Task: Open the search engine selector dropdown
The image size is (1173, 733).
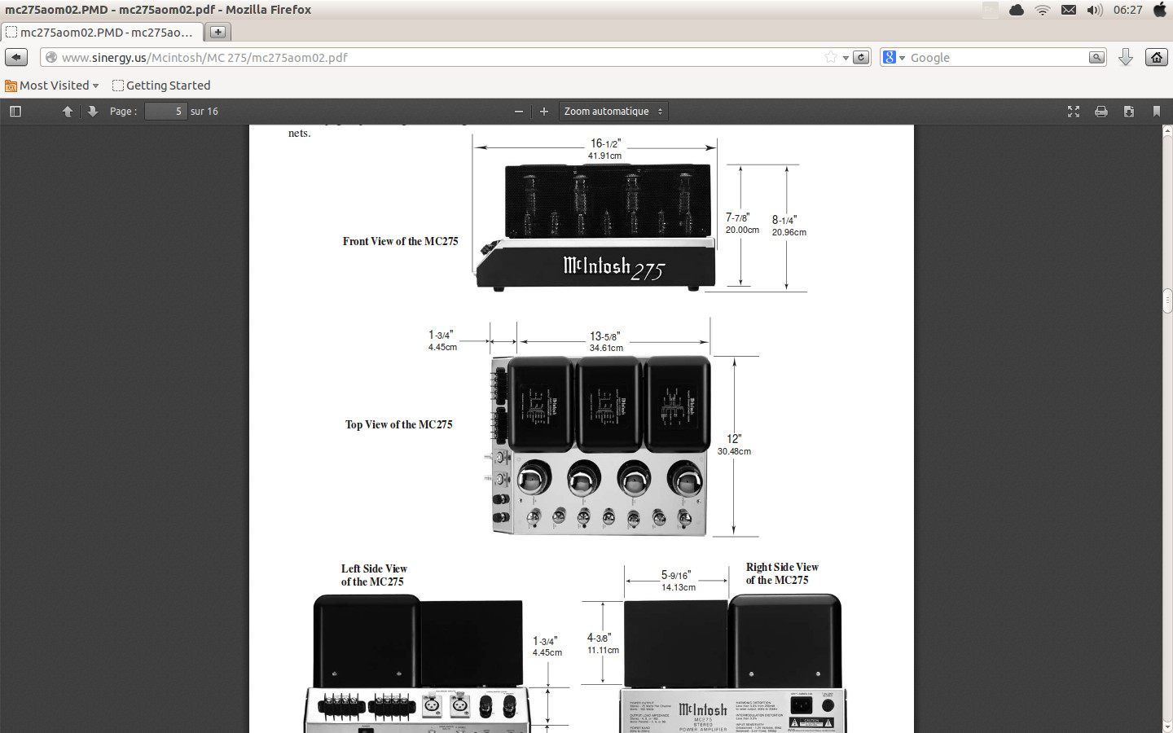Action: (x=894, y=57)
